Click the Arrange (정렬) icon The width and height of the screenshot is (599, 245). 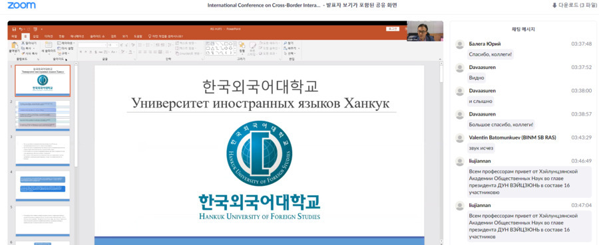tap(242, 45)
